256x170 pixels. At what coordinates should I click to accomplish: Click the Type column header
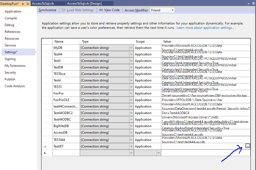[107, 42]
